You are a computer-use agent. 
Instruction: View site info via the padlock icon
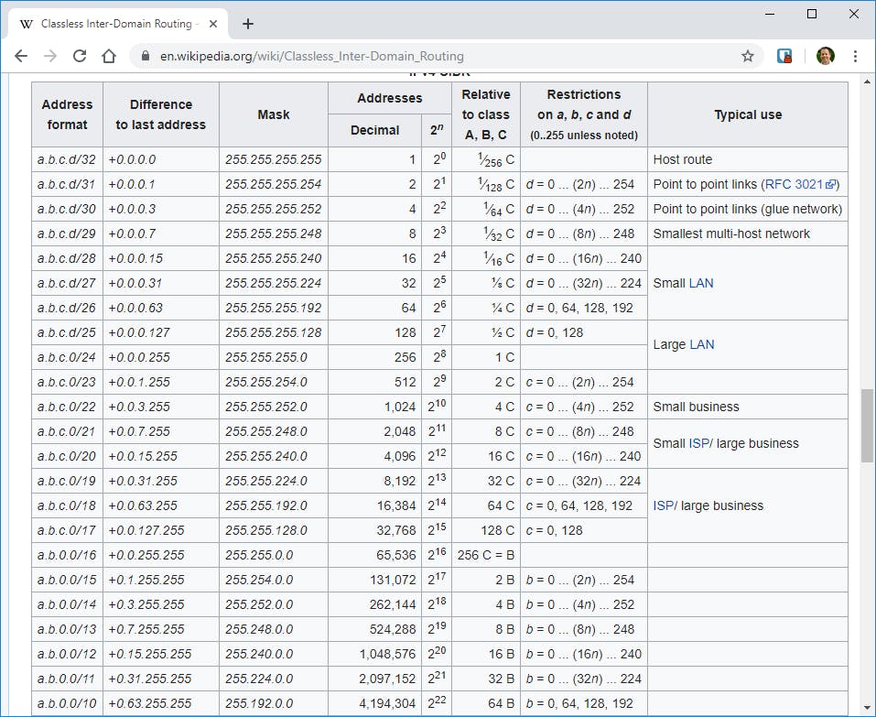pos(145,56)
